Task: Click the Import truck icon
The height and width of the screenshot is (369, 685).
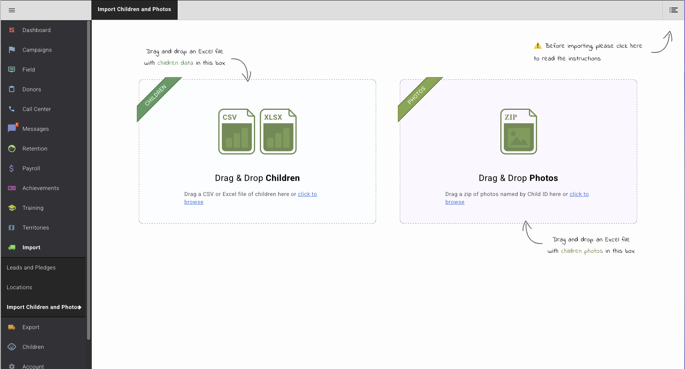Action: [x=12, y=247]
